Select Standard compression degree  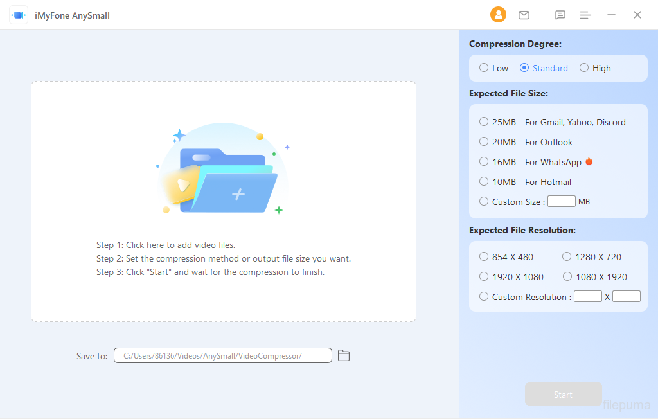[524, 68]
